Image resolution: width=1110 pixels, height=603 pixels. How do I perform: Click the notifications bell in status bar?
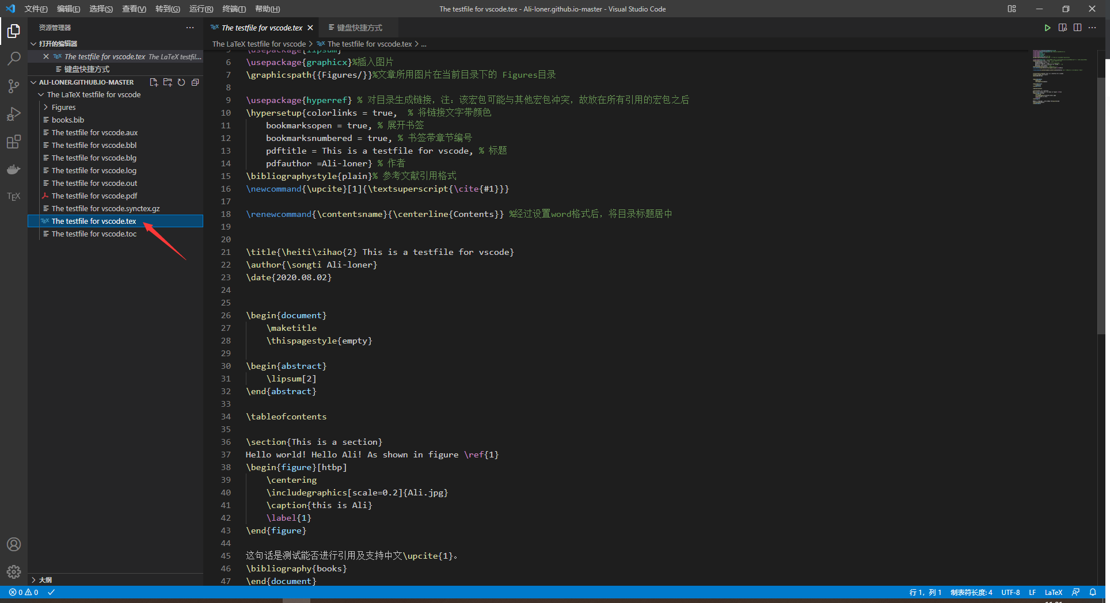coord(1093,592)
